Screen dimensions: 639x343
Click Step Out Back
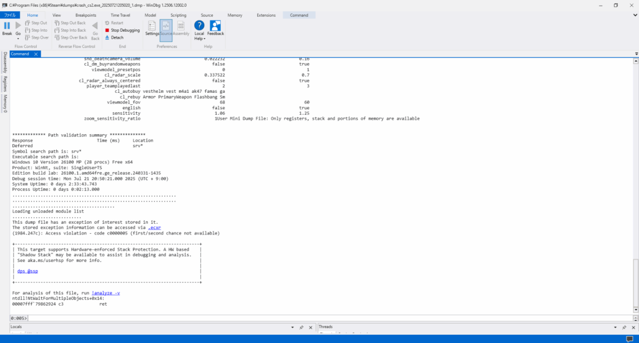tap(70, 23)
